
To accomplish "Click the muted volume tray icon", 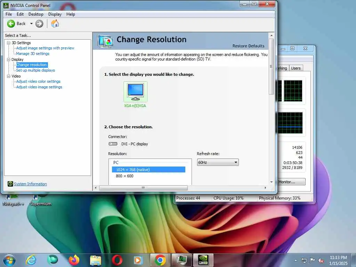I will pyautogui.click(x=321, y=261).
